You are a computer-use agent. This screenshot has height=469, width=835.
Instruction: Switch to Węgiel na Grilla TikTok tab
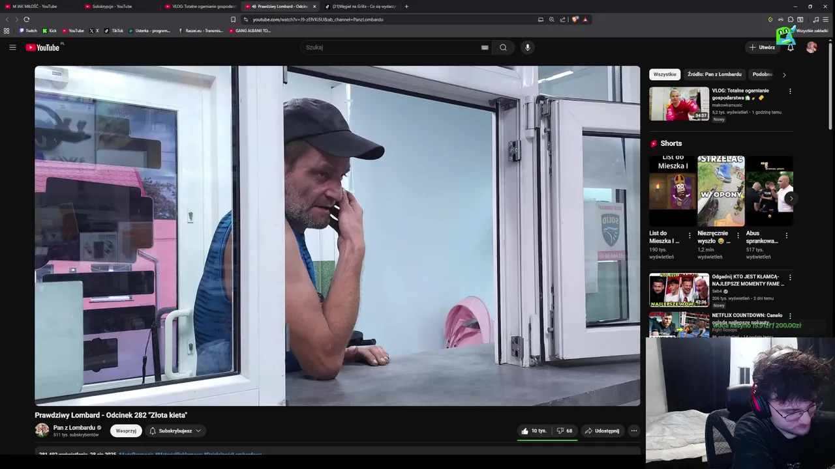point(360,7)
